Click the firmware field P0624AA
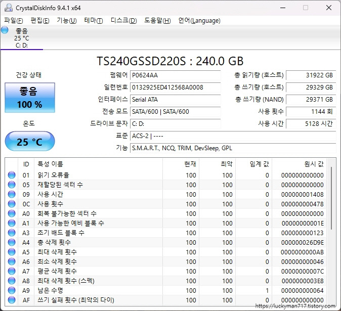The height and width of the screenshot is (311, 341). tap(175, 75)
